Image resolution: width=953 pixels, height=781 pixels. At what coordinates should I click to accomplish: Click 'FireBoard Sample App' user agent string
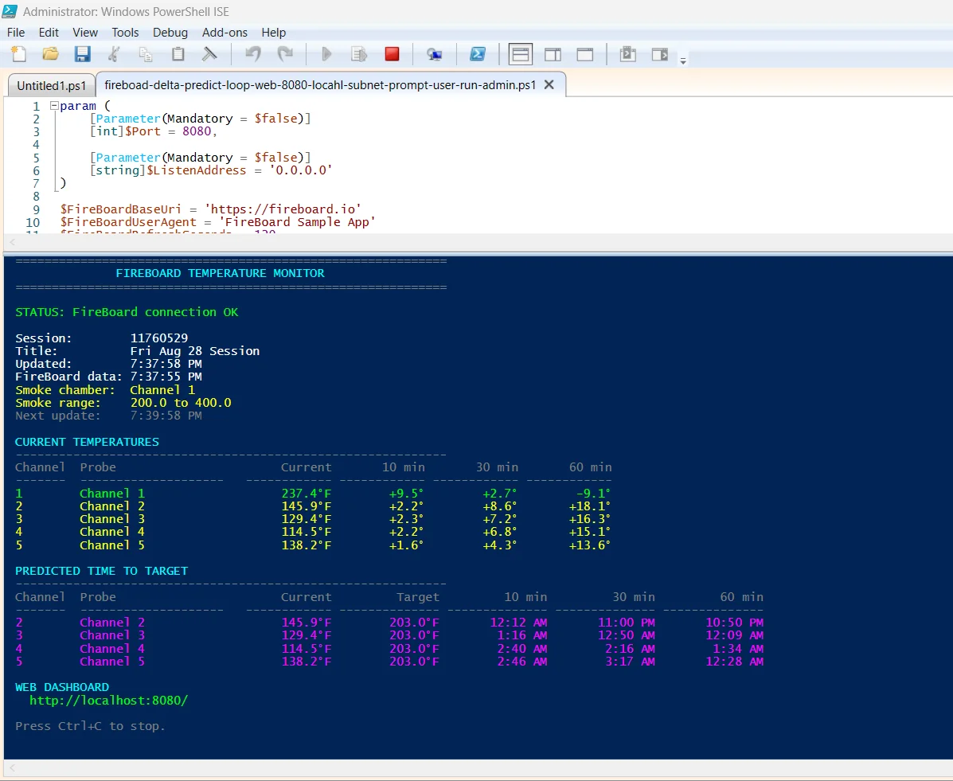(x=297, y=222)
